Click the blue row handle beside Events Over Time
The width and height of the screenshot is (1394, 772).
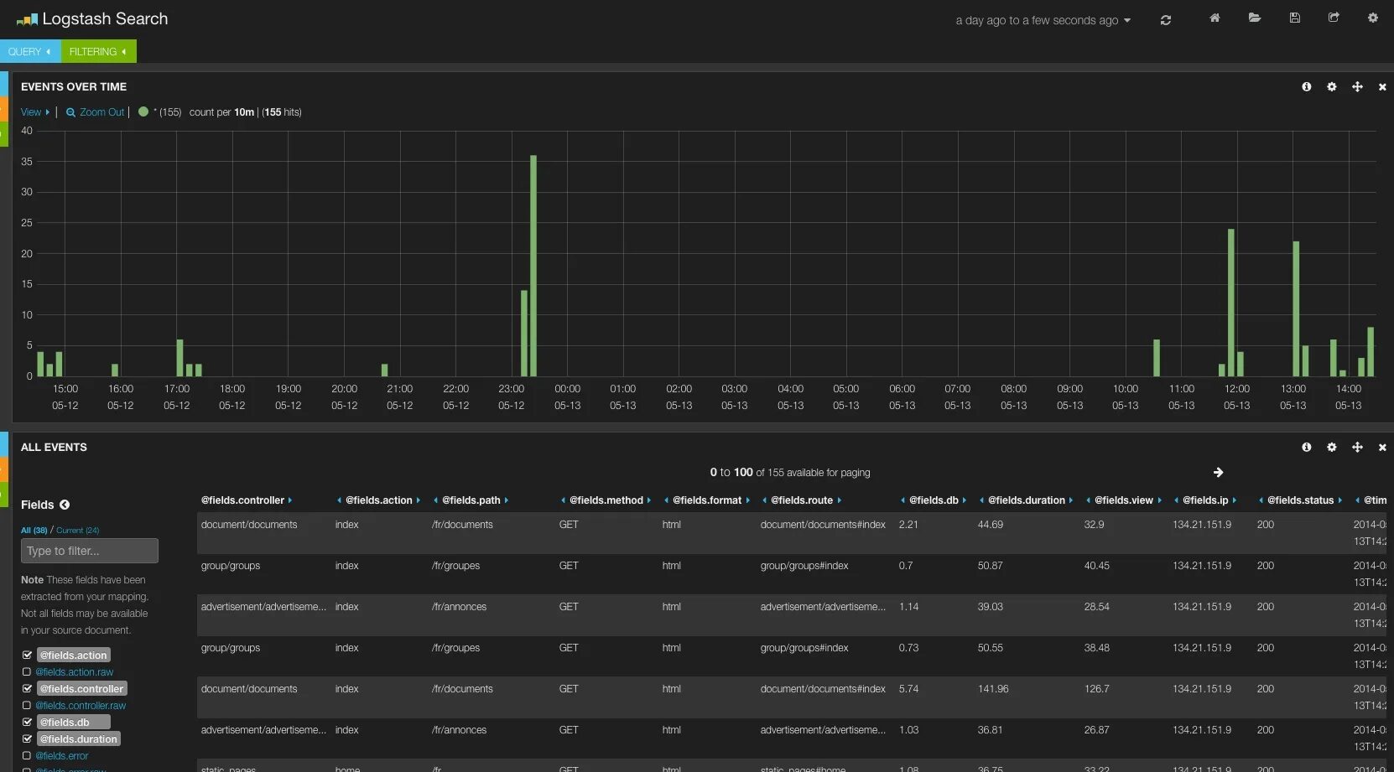(4, 84)
